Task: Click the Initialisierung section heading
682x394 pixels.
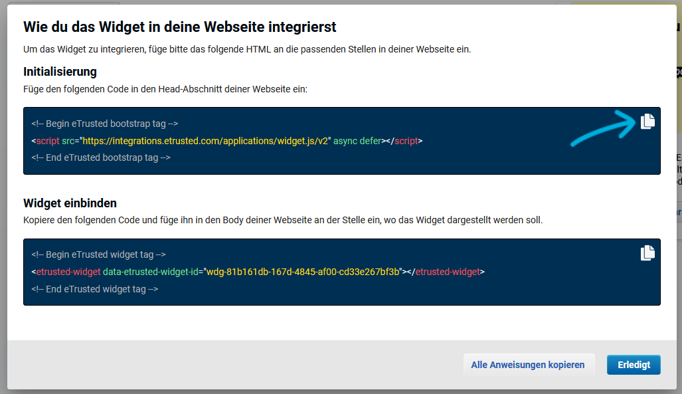Action: tap(60, 71)
